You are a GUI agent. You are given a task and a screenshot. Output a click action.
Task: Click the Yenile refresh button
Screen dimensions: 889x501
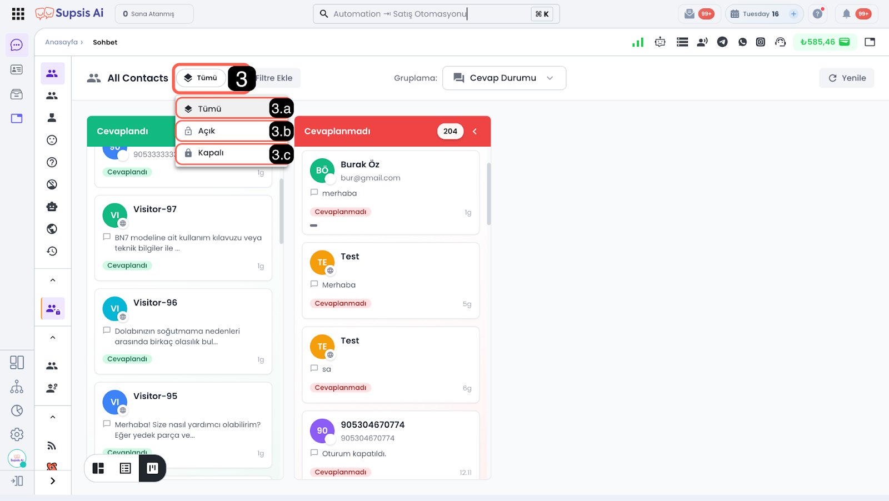click(x=846, y=78)
